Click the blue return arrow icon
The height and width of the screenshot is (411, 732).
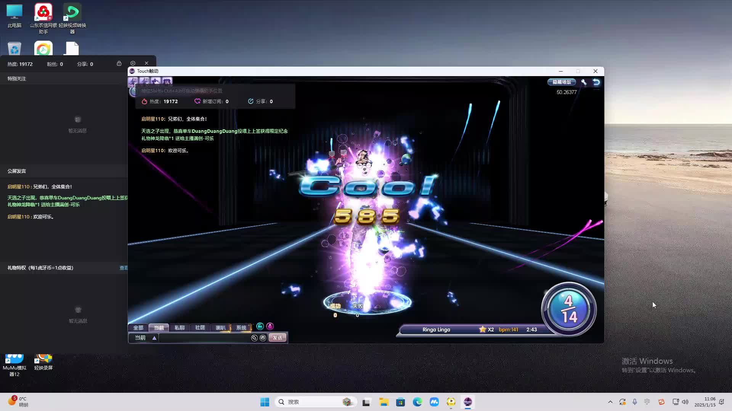pyautogui.click(x=596, y=82)
